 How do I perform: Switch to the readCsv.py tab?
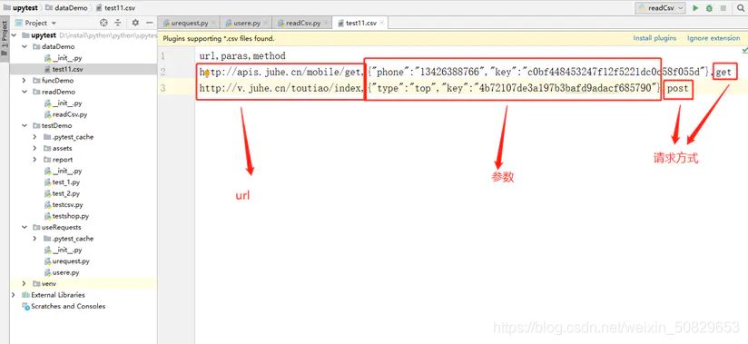click(x=300, y=23)
